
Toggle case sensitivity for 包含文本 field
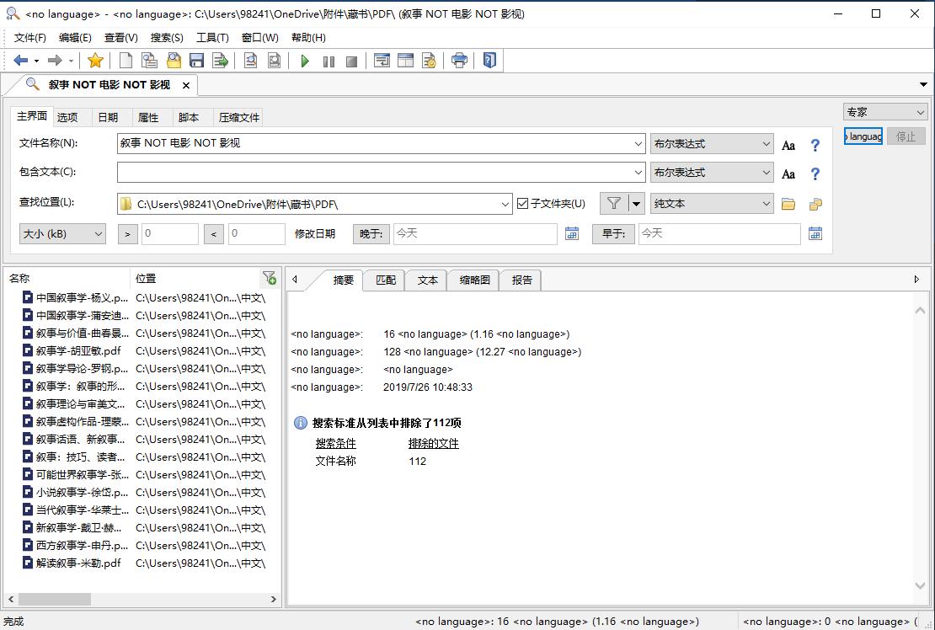click(788, 174)
